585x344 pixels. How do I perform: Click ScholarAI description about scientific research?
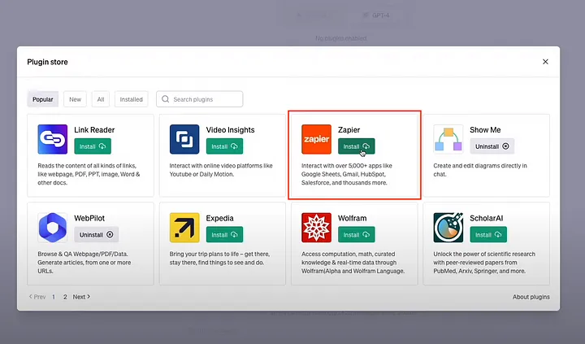[484, 262]
